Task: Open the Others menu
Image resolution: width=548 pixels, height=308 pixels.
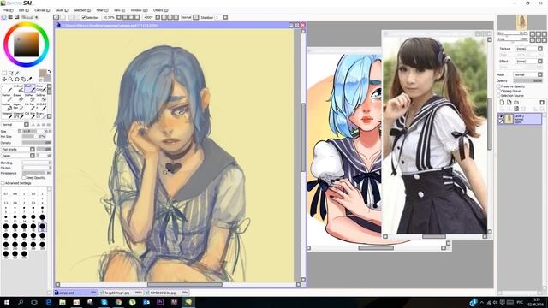Action: coord(160,10)
